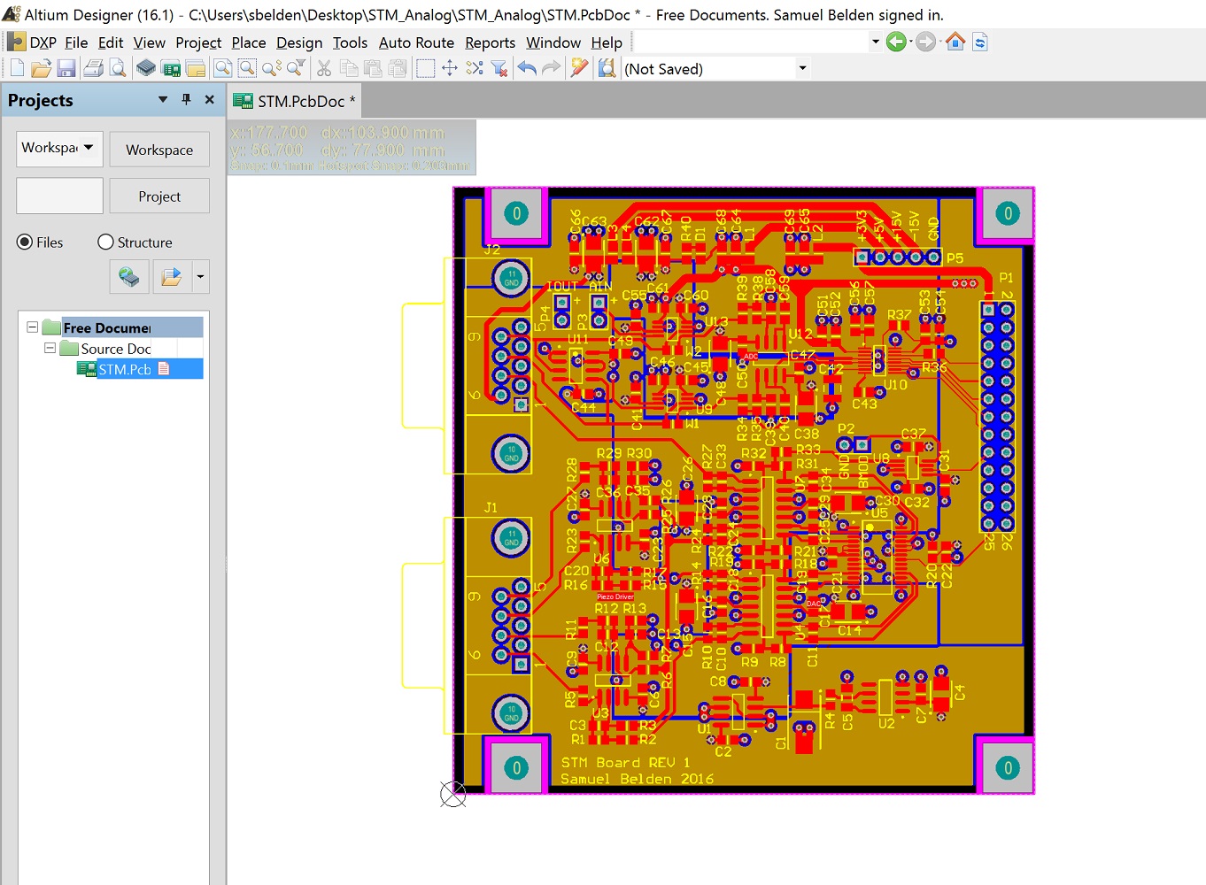The width and height of the screenshot is (1206, 885).
Task: Click the Workspace panel yellow icon in toolbar
Action: click(196, 68)
